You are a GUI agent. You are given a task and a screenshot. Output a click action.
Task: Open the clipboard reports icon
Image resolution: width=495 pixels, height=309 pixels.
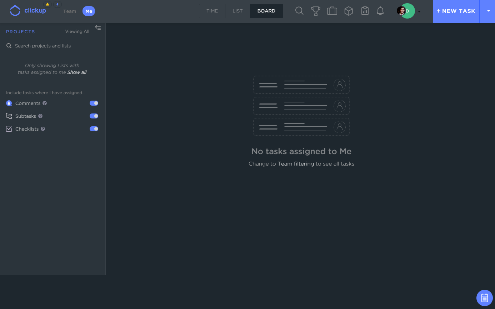click(365, 11)
